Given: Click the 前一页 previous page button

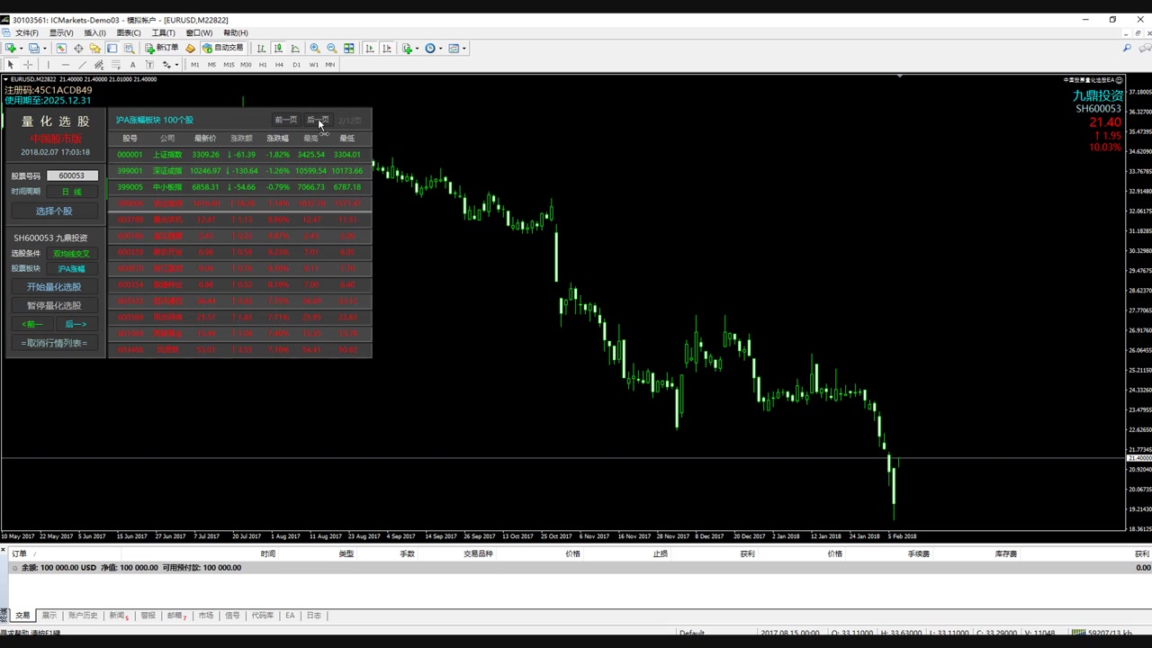Looking at the screenshot, I should coord(286,120).
